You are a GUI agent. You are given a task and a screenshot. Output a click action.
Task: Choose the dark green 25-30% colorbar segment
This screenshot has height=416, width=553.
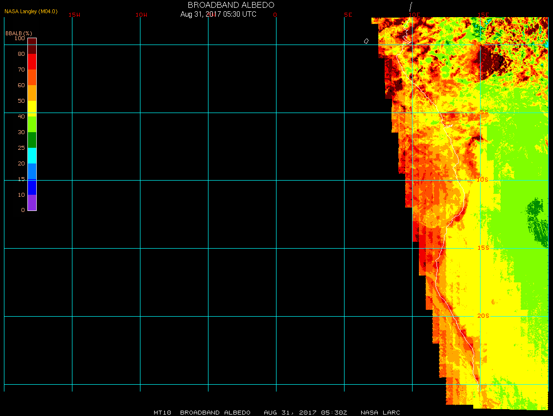click(x=32, y=139)
